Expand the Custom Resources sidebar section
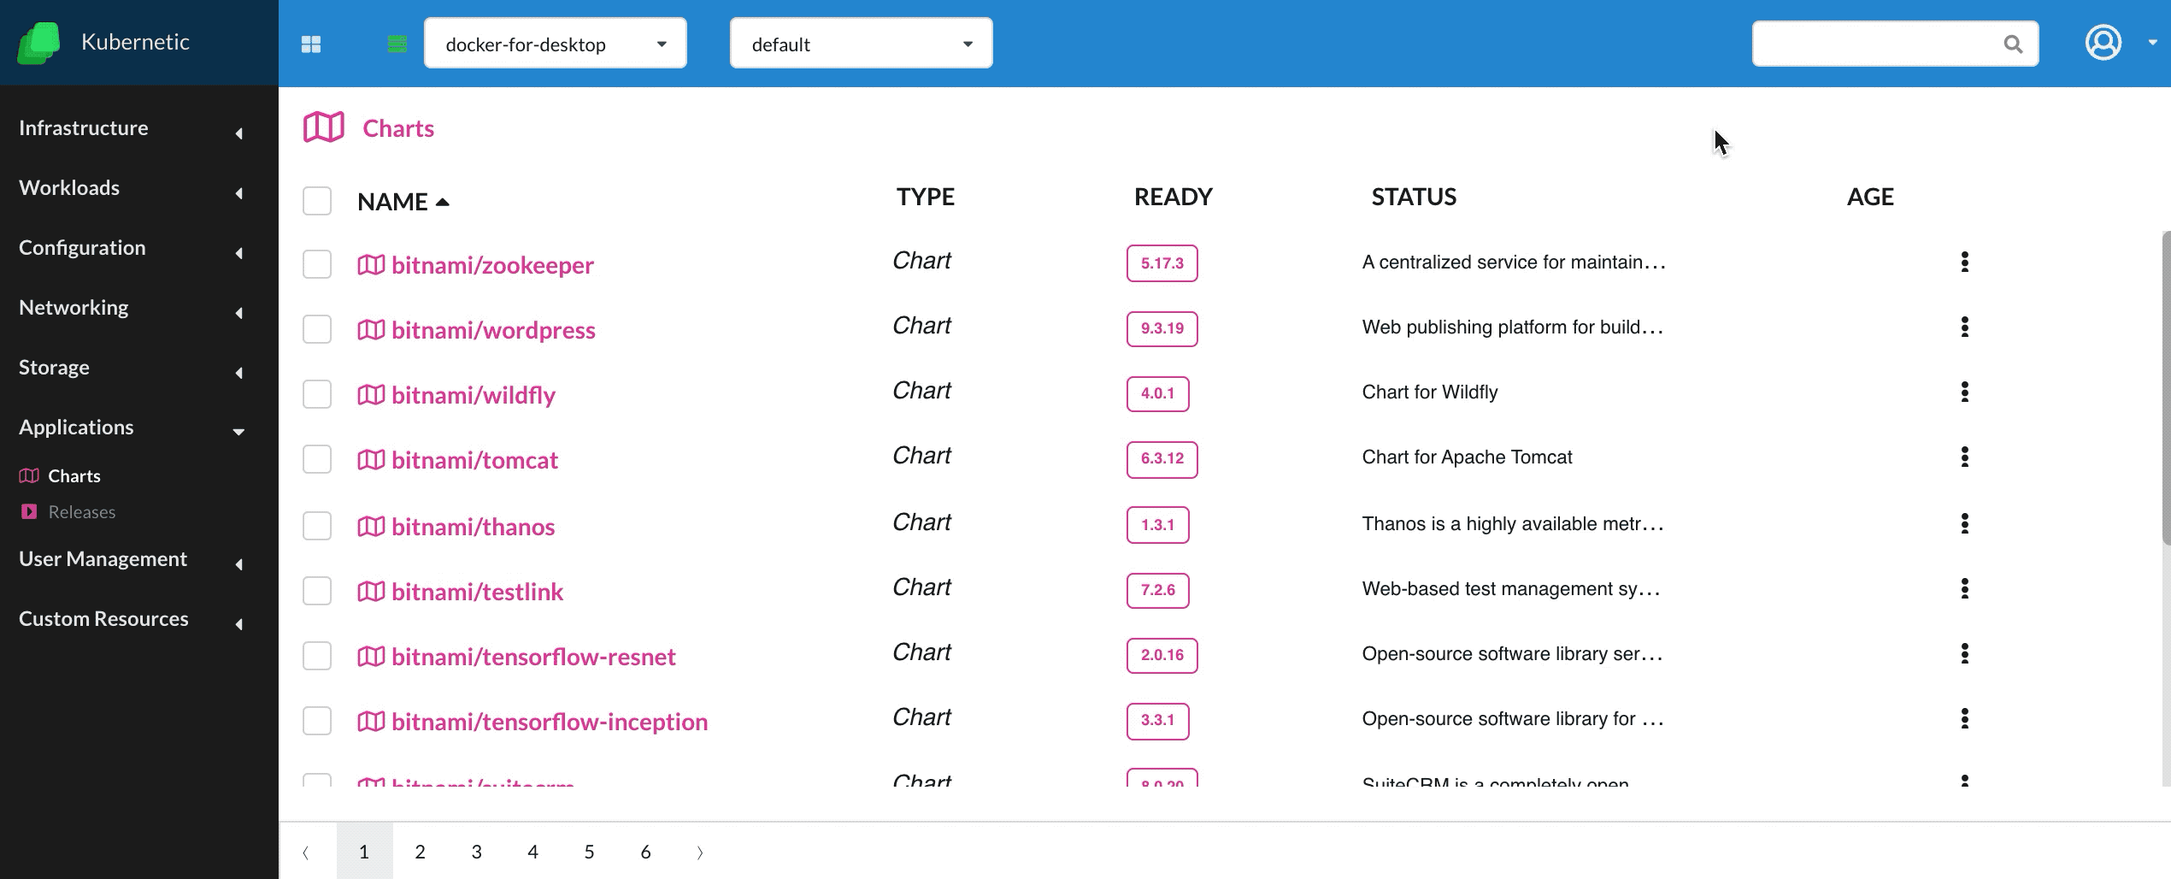This screenshot has height=879, width=2171. pyautogui.click(x=132, y=619)
